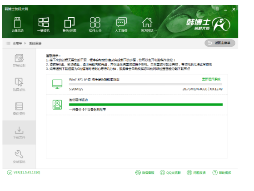This screenshot has width=254, height=191.
Task: Go to the 官方网站 official website
Action: pyautogui.click(x=147, y=25)
